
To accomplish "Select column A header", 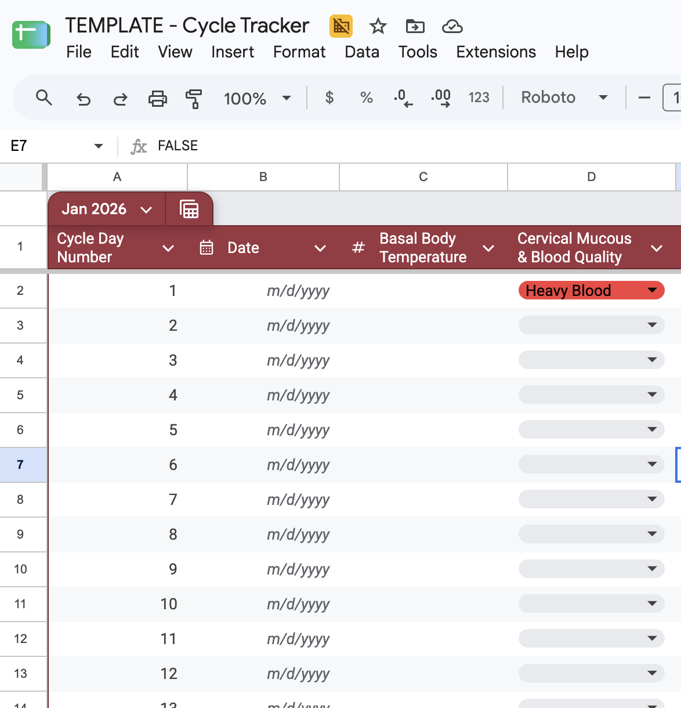I will [117, 177].
